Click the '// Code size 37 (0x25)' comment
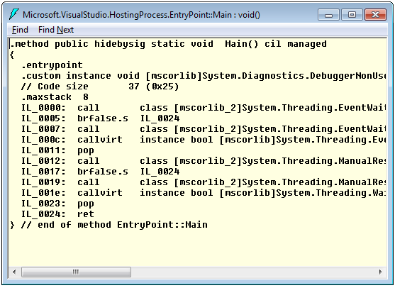Screen dimensions: 395x288 click(x=100, y=87)
